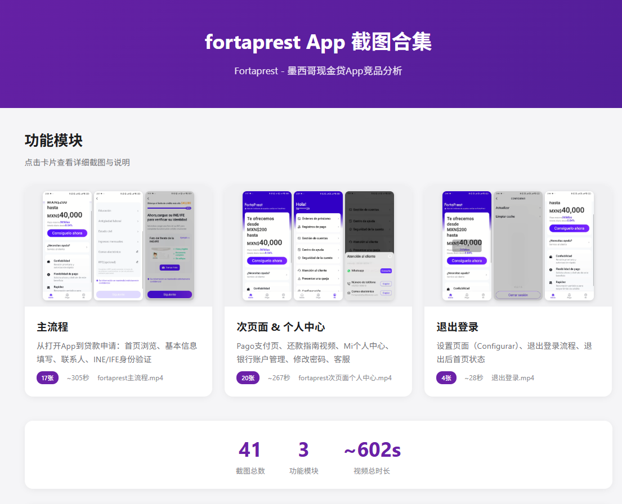
Task: Click the home screen thumbnail in 主流程 card
Action: tap(67, 245)
